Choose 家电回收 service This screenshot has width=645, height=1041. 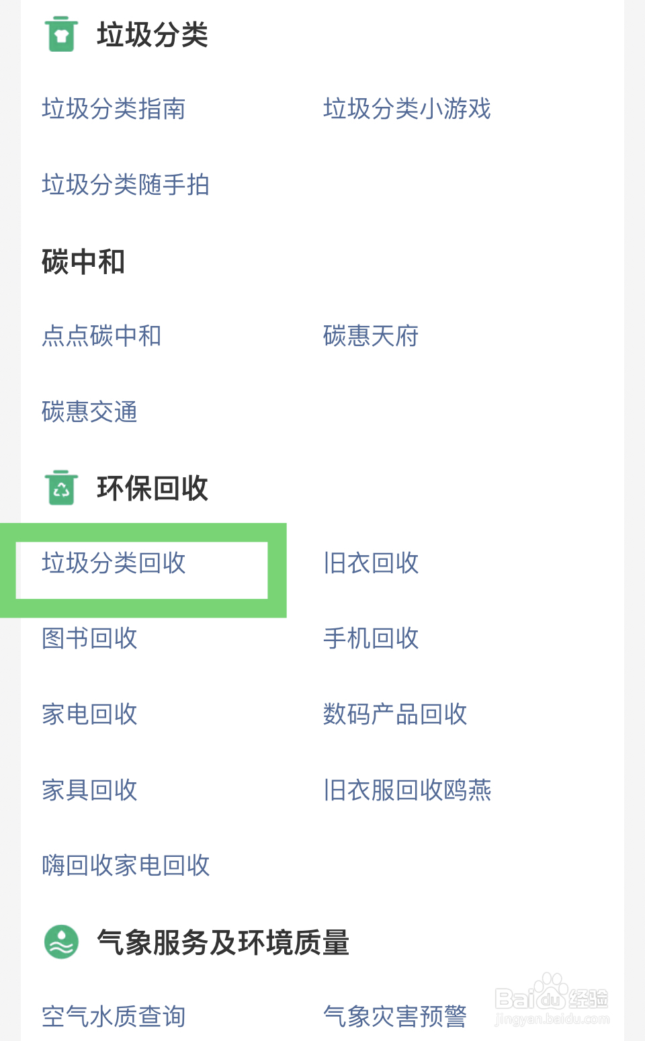tap(89, 714)
